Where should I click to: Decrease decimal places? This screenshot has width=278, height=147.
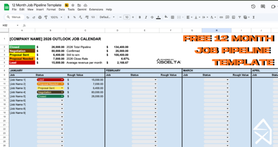[x=80, y=17]
